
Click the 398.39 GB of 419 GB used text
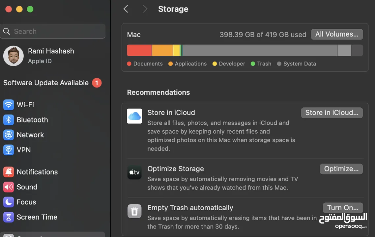click(x=263, y=35)
